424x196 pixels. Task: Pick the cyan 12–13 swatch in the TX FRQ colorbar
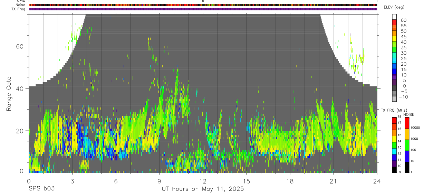tap(394, 151)
